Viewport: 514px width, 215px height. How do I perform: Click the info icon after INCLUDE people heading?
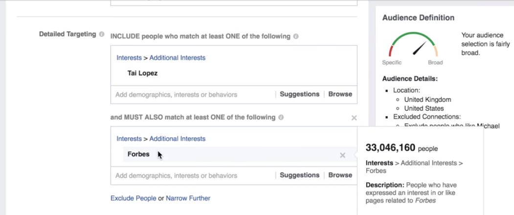(296, 36)
